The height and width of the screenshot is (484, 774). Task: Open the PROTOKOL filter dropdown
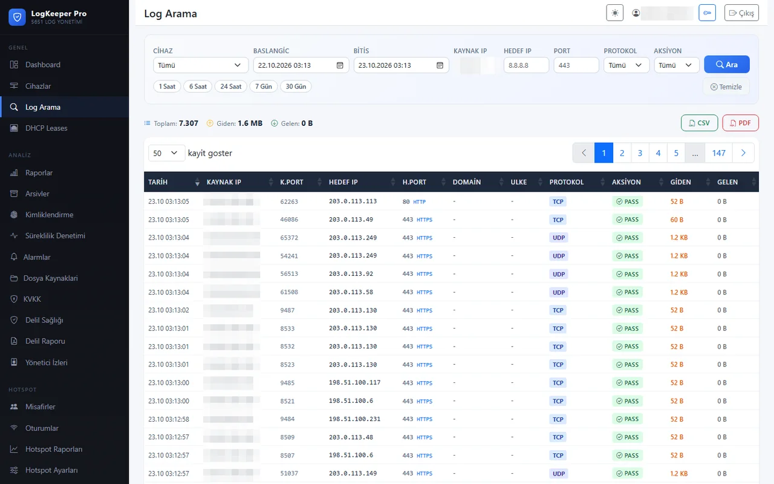[x=626, y=65]
